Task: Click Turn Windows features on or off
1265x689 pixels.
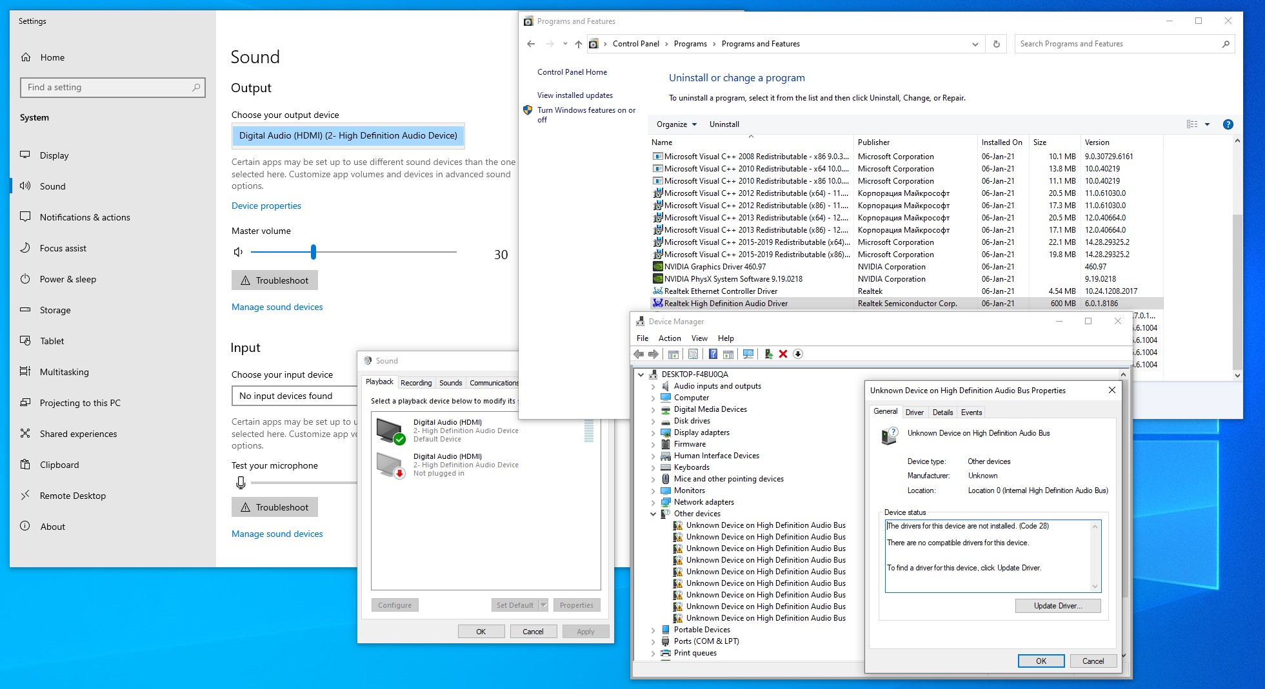Action: (x=586, y=115)
